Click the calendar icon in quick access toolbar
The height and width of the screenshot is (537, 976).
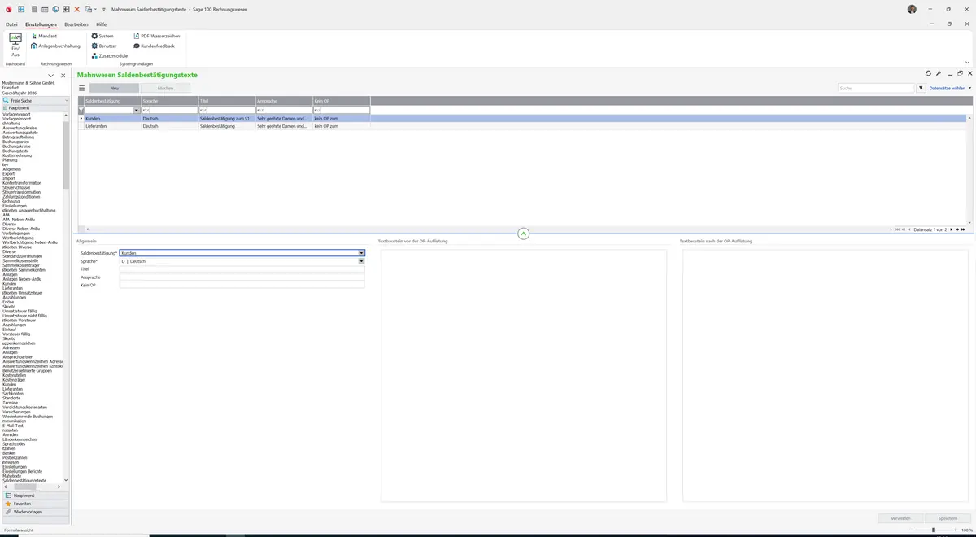coord(45,8)
